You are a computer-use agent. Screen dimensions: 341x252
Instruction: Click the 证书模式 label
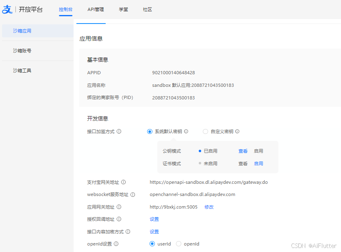tap(172, 164)
